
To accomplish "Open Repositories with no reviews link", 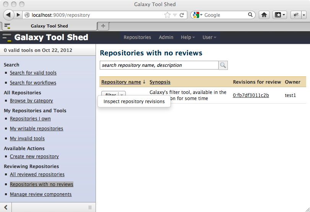I will pos(42,184).
